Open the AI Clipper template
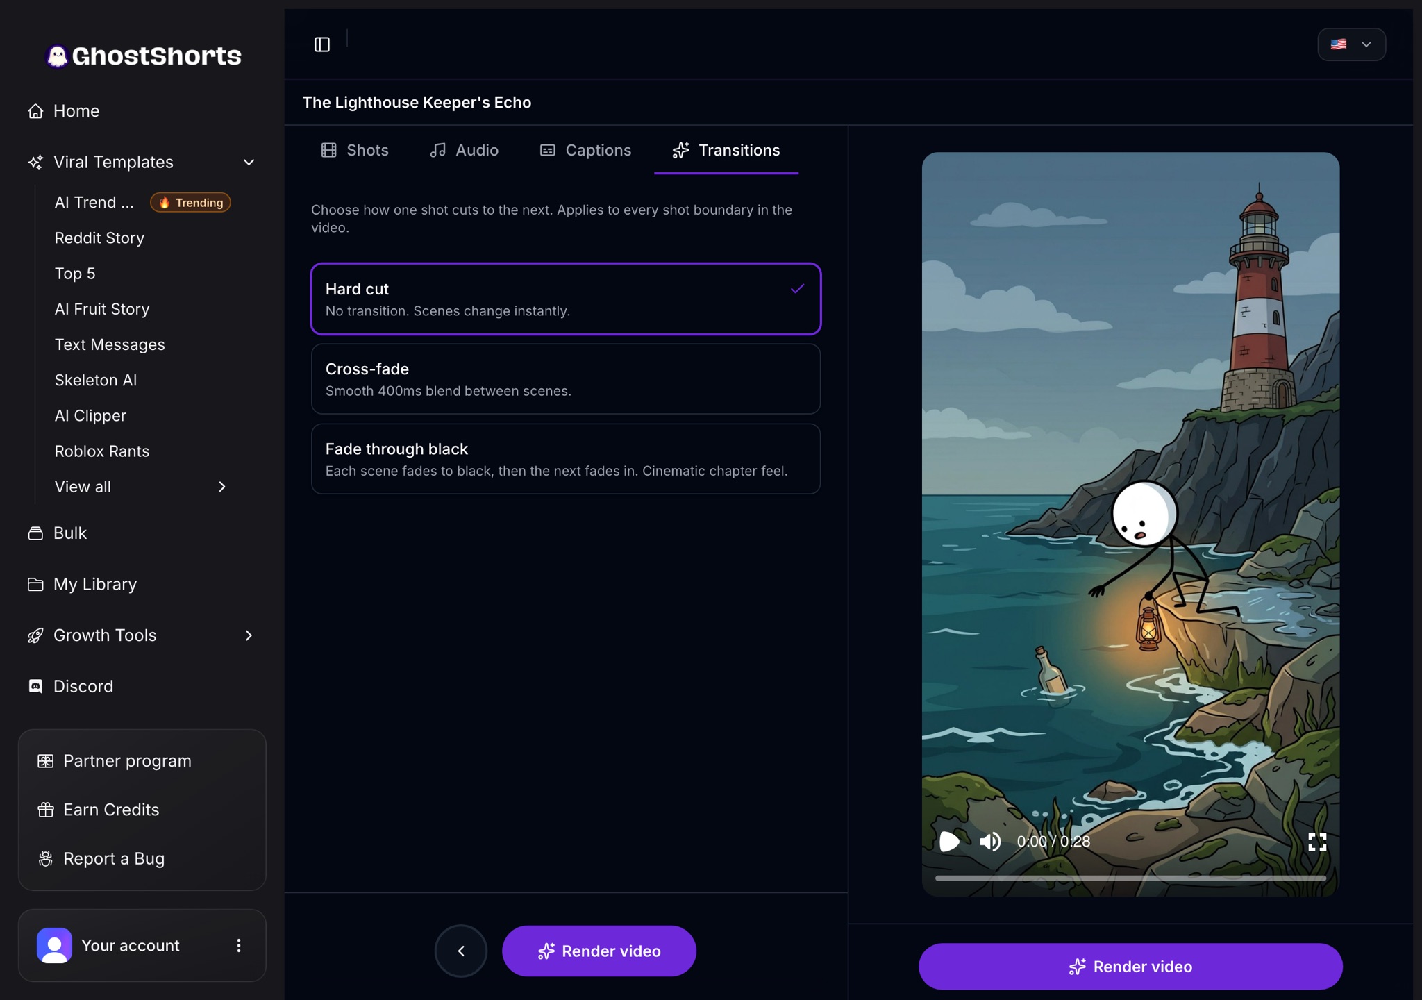Image resolution: width=1422 pixels, height=1000 pixels. point(90,416)
